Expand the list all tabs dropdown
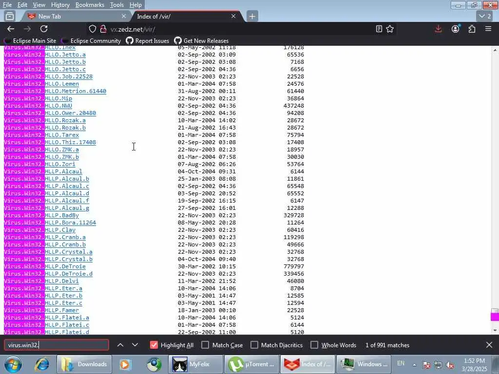 pos(485,16)
